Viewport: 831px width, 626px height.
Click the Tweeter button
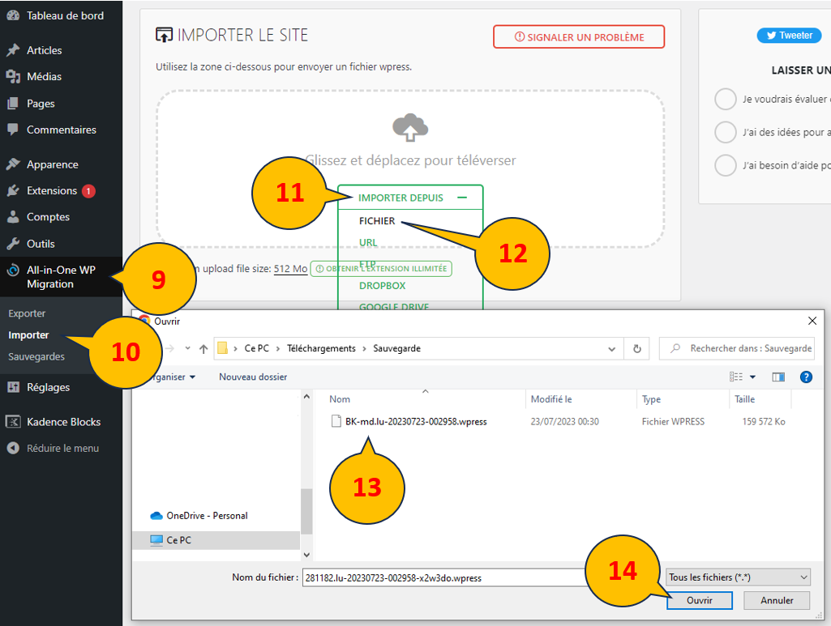(789, 36)
